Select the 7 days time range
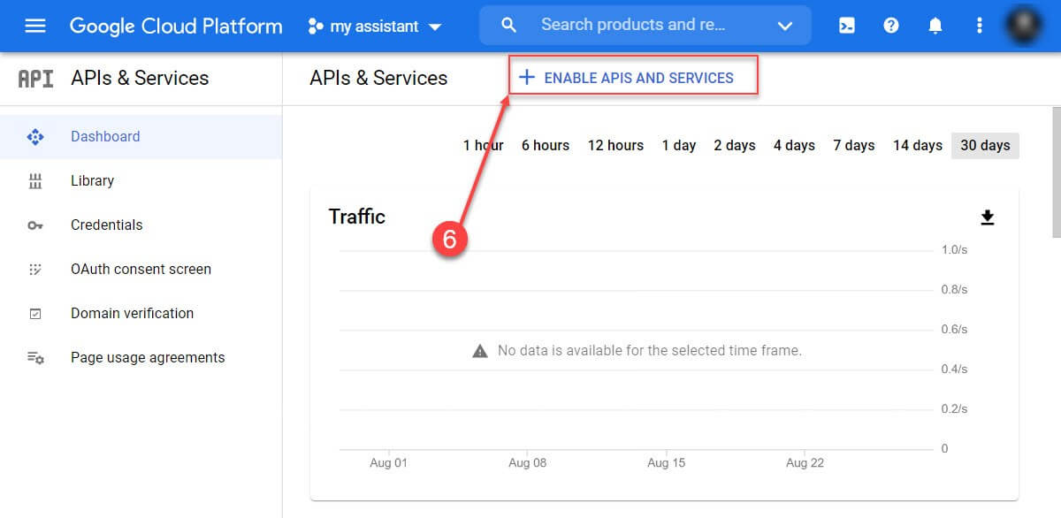Viewport: 1061px width, 518px height. click(852, 145)
